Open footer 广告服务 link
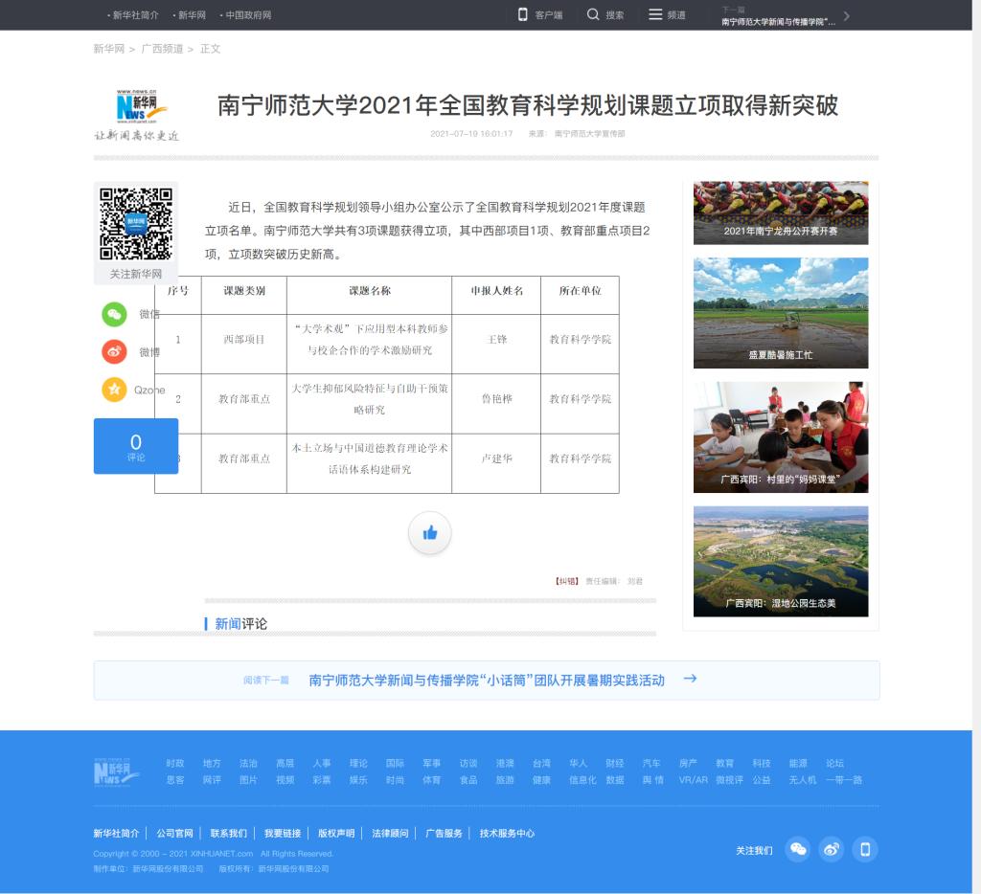 (x=444, y=834)
